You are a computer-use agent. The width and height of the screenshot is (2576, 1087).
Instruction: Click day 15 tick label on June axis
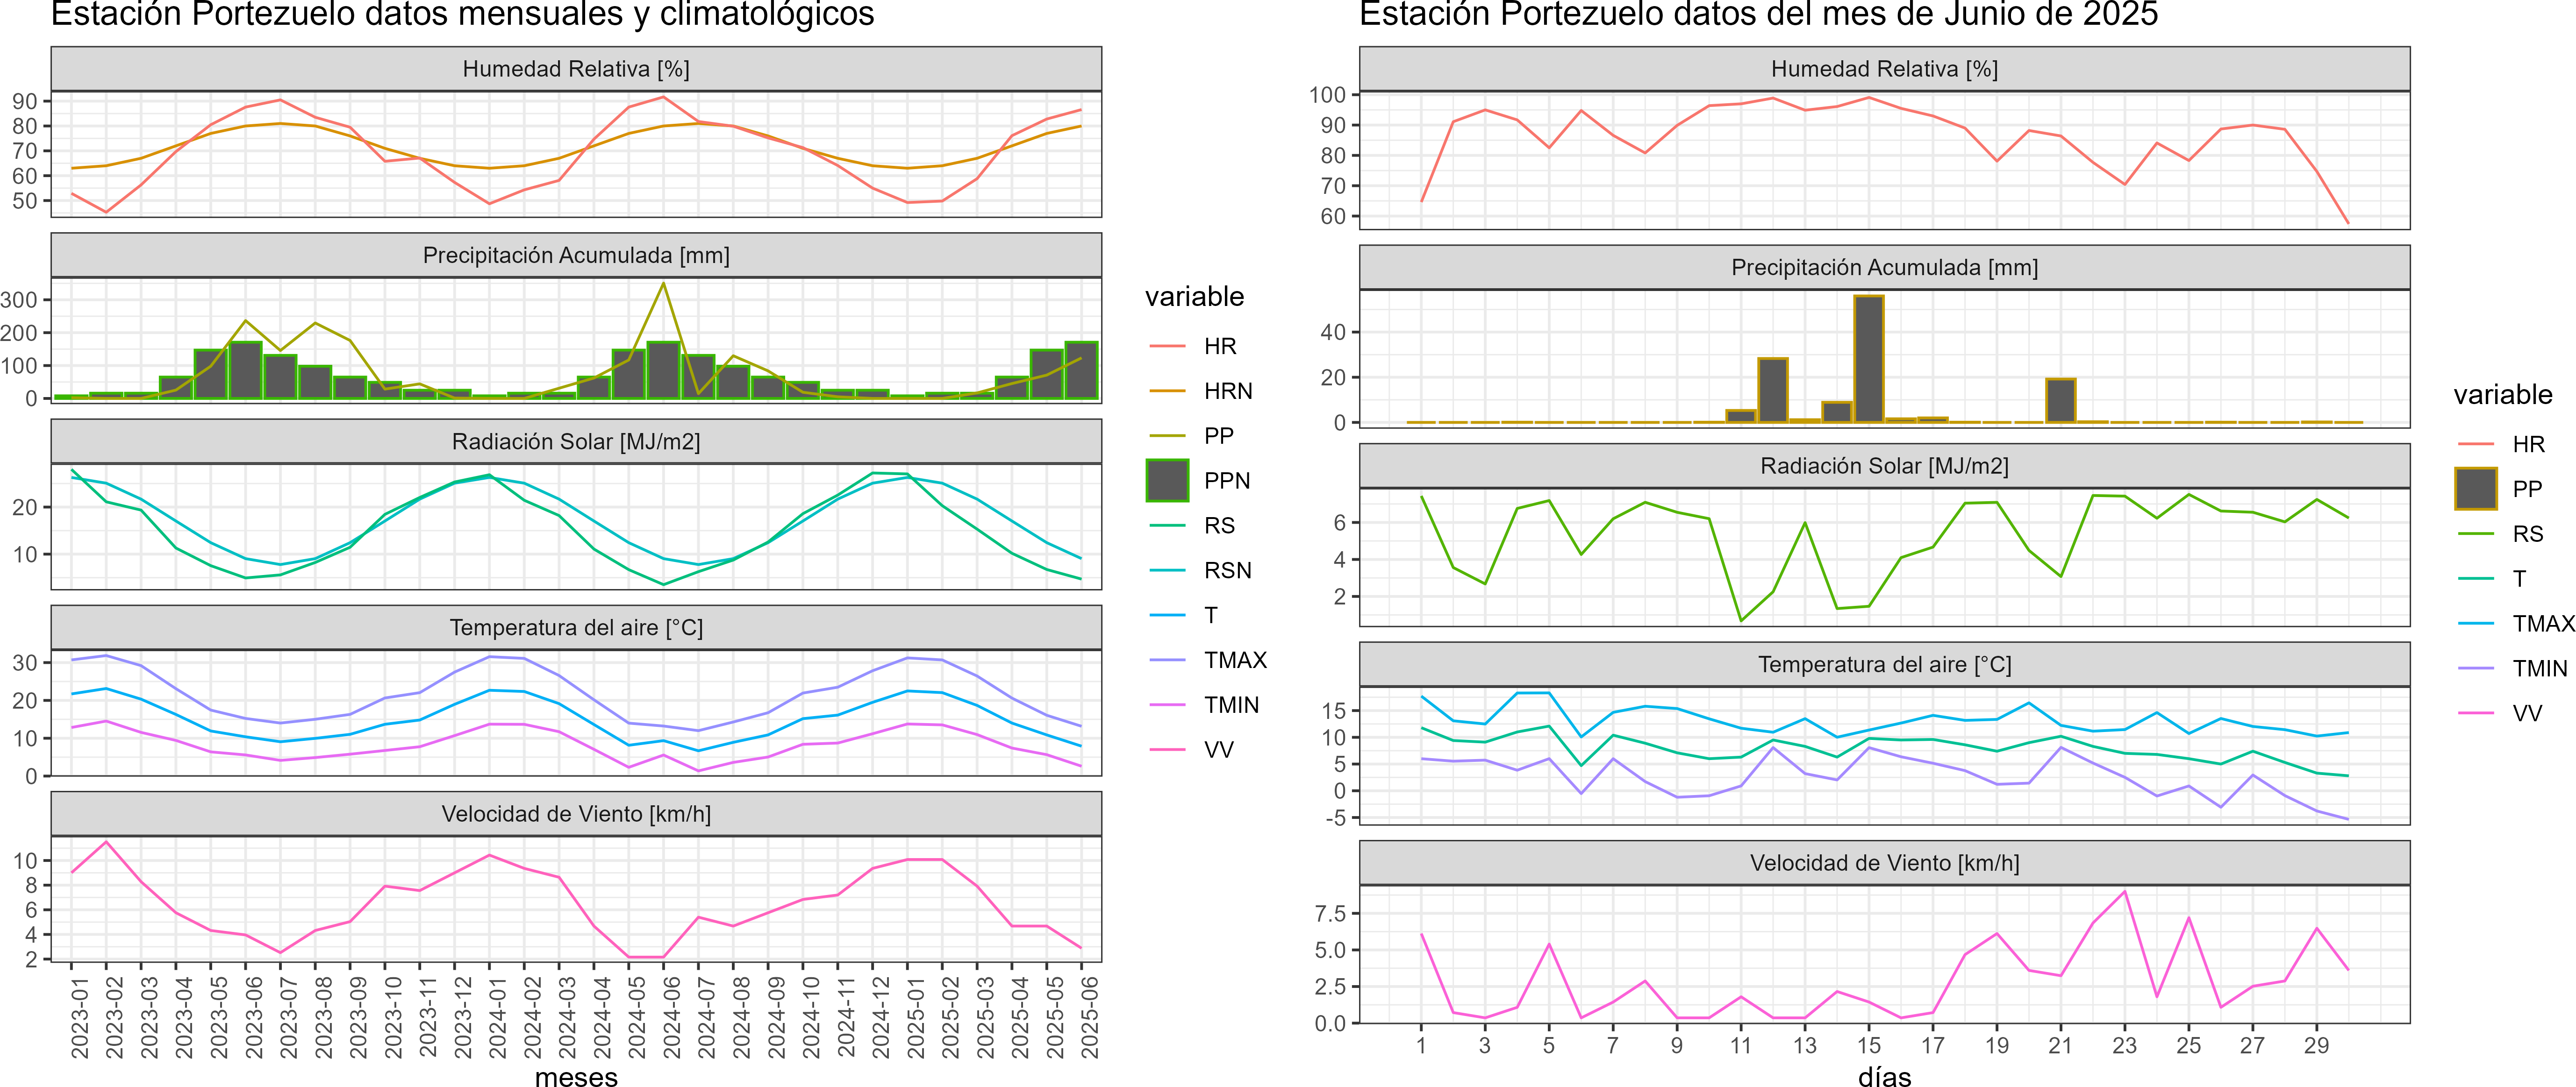pyautogui.click(x=1868, y=1045)
